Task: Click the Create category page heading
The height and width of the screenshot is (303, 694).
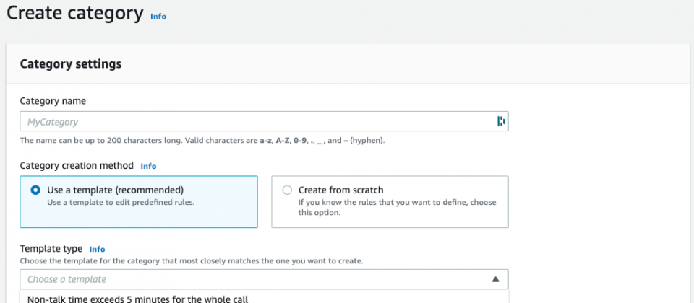Action: tap(74, 13)
